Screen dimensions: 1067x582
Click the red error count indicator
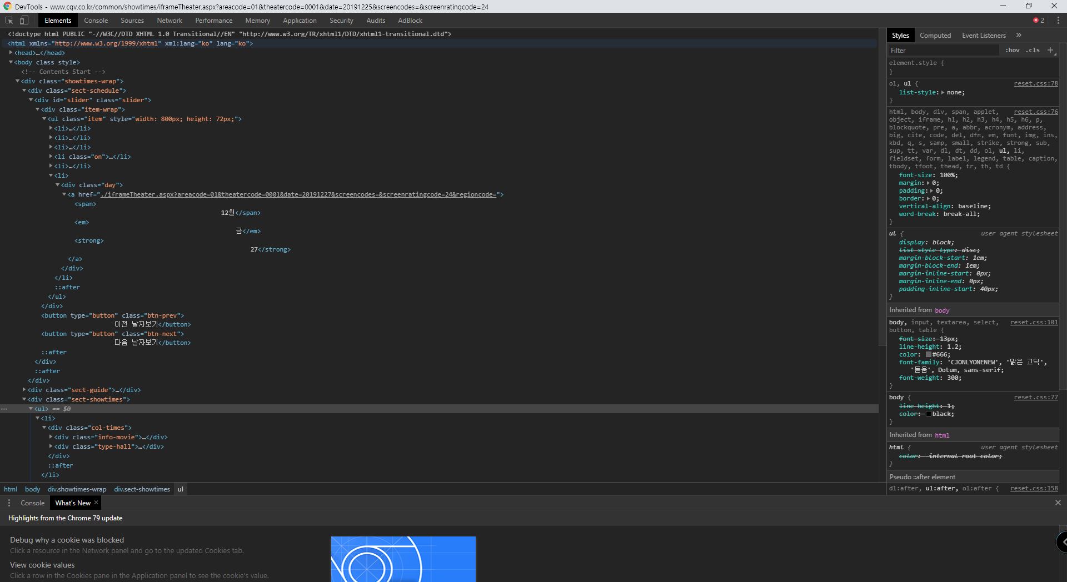[1038, 20]
